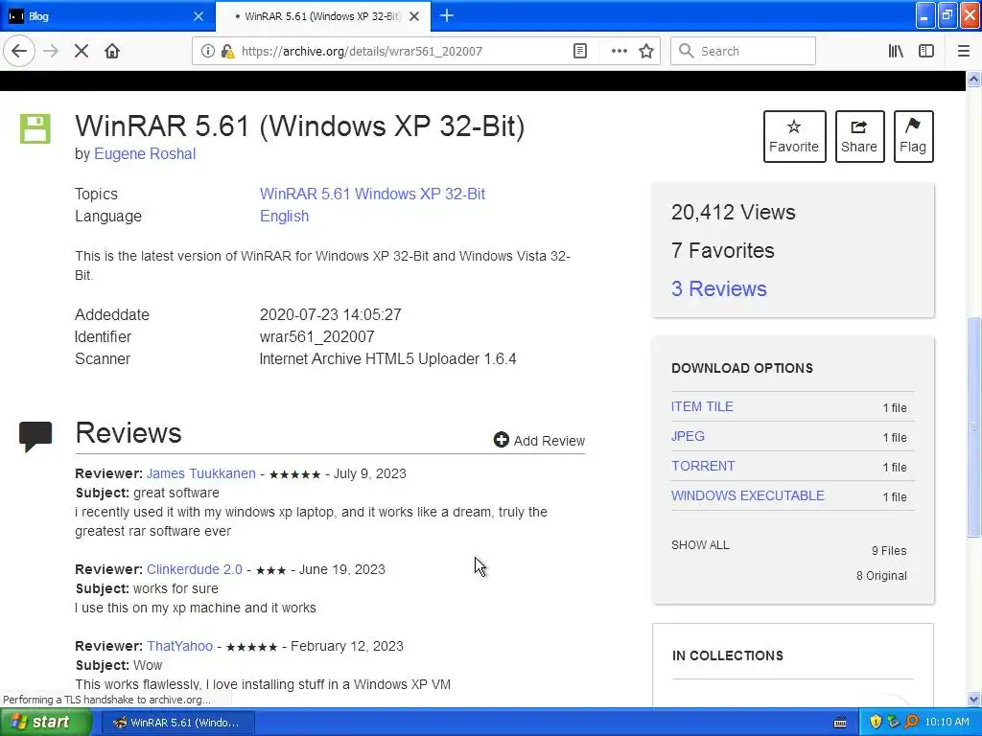Screen dimensions: 982x736
Task: Download WINDOWS EXECUTABLE file
Action: pos(748,495)
